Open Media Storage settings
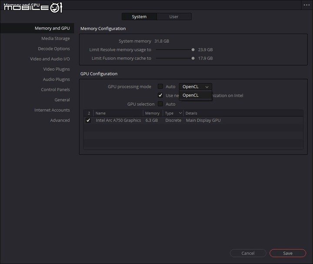 pos(56,39)
